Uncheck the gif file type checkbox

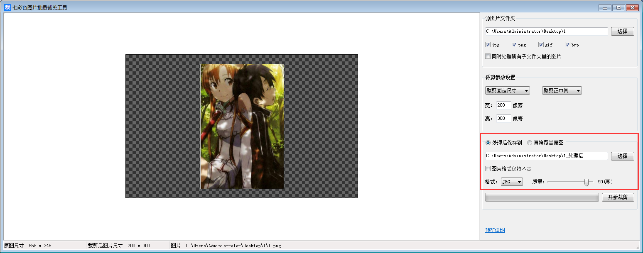pyautogui.click(x=541, y=45)
